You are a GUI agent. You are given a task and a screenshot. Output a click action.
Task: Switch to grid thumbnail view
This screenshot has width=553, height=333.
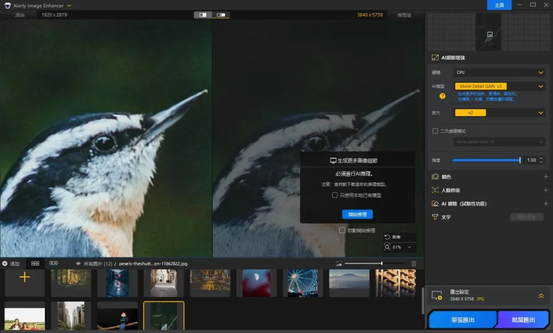pyautogui.click(x=35, y=263)
